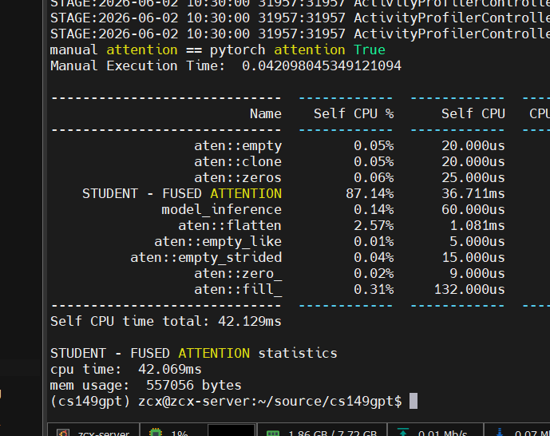Image resolution: width=550 pixels, height=436 pixels.
Task: Click the aten::zeros row name
Action: click(x=238, y=177)
